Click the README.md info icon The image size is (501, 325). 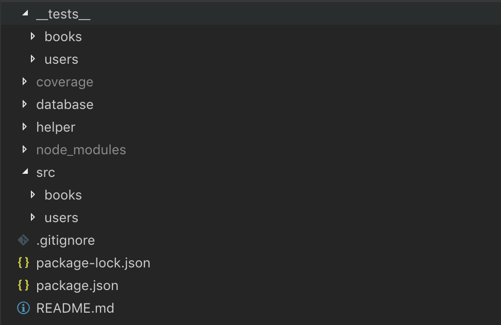coord(23,308)
